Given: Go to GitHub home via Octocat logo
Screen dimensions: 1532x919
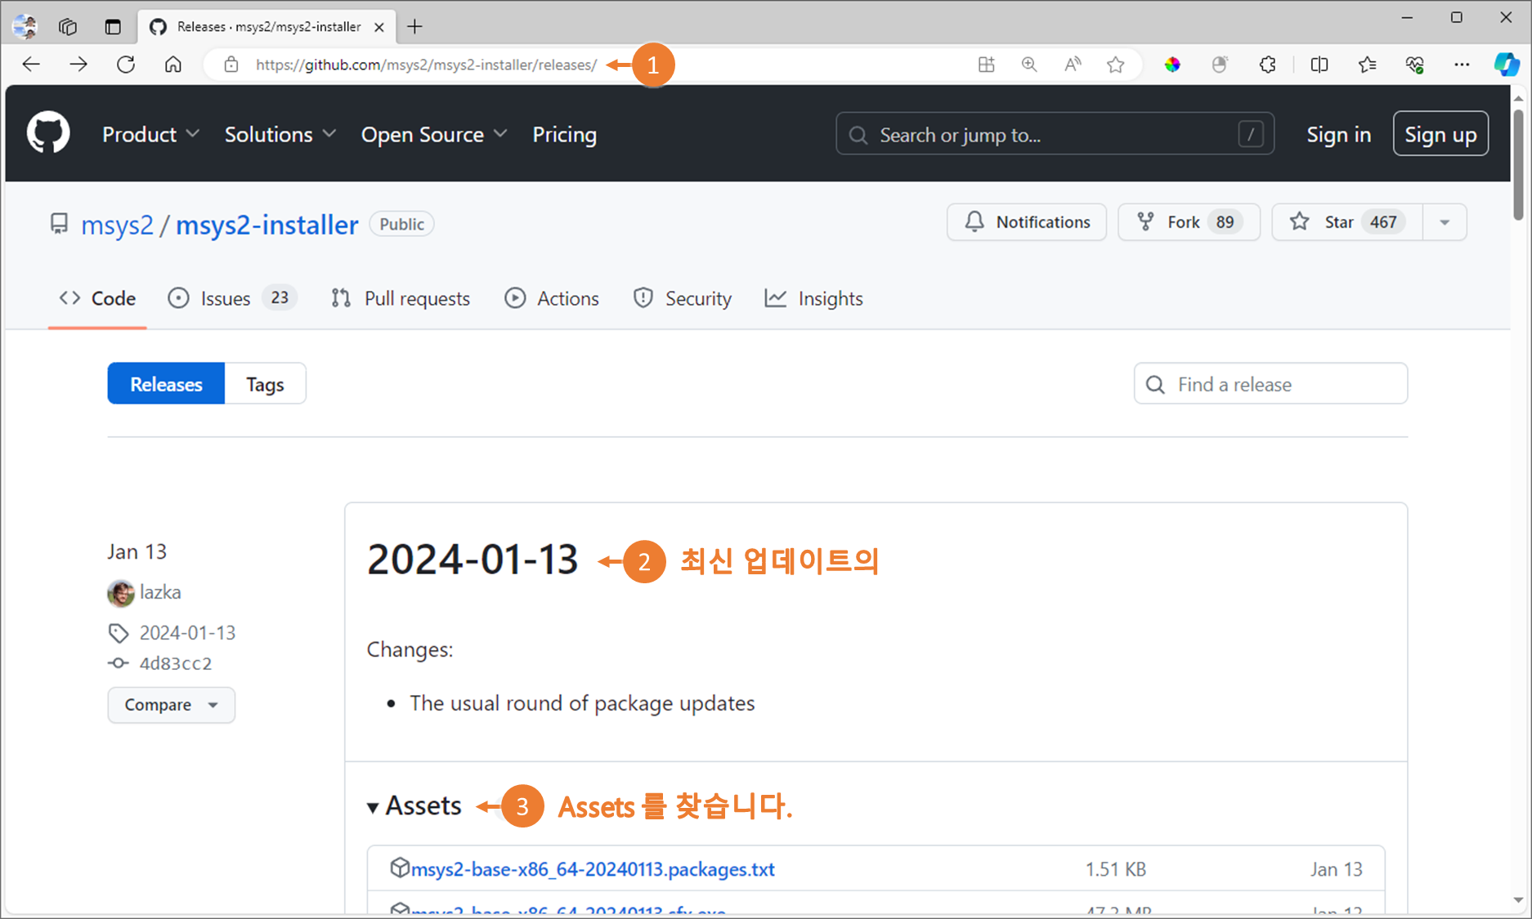Looking at the screenshot, I should click(x=48, y=132).
